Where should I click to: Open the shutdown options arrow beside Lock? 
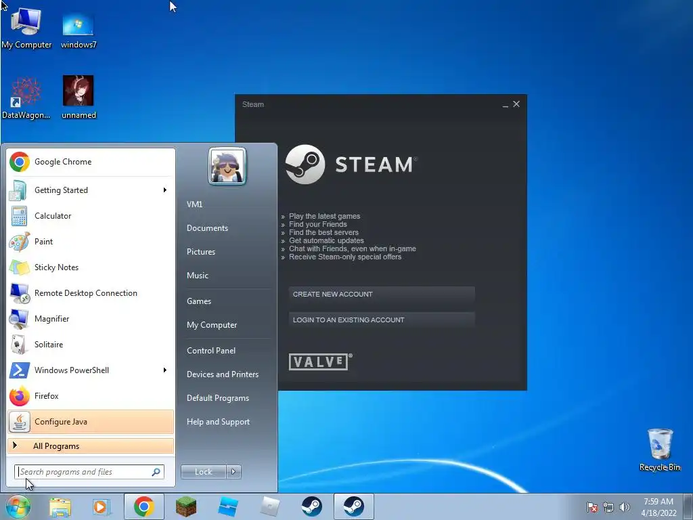(233, 472)
